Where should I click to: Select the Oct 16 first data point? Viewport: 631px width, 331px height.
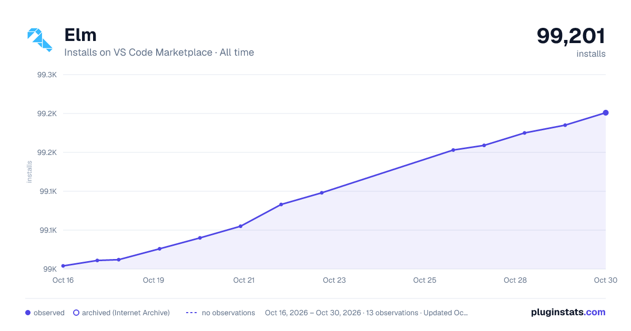click(63, 266)
